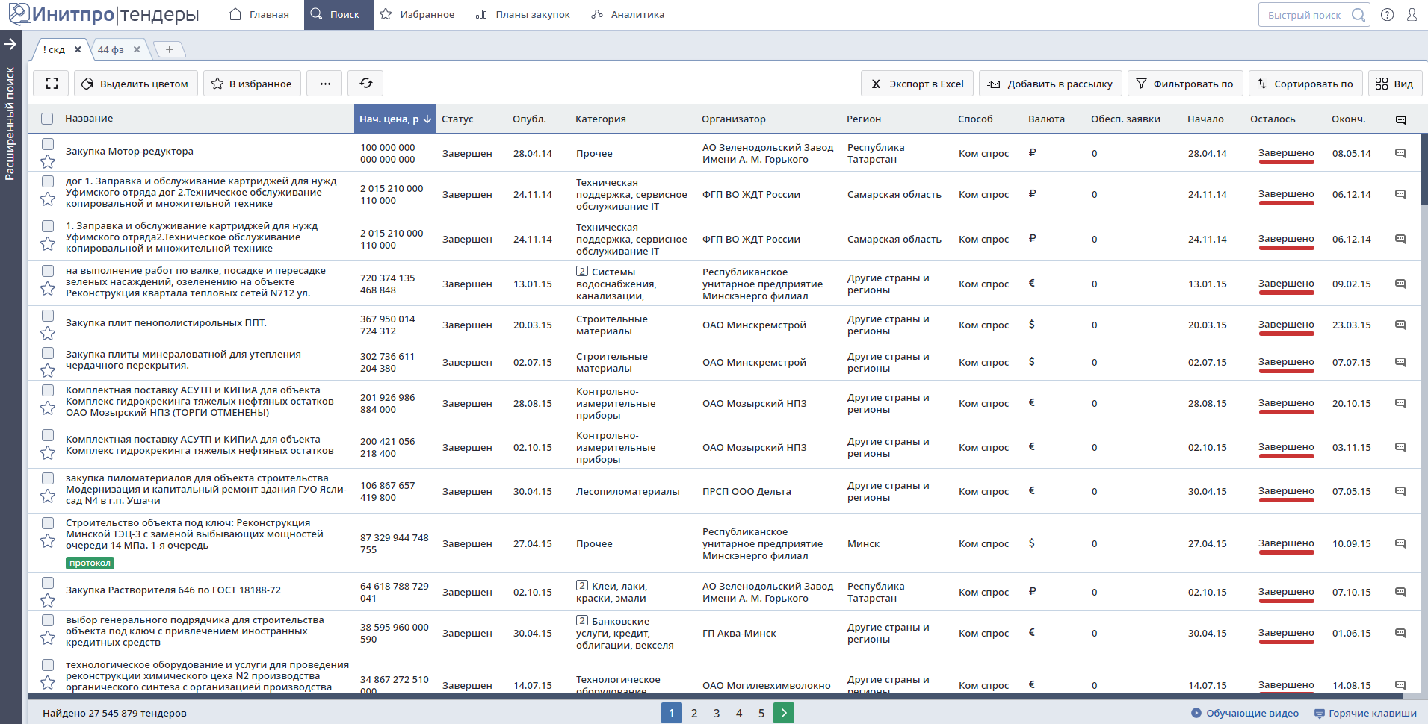The width and height of the screenshot is (1428, 724).
Task: Toggle the select-all checkbox in header
Action: click(x=47, y=119)
